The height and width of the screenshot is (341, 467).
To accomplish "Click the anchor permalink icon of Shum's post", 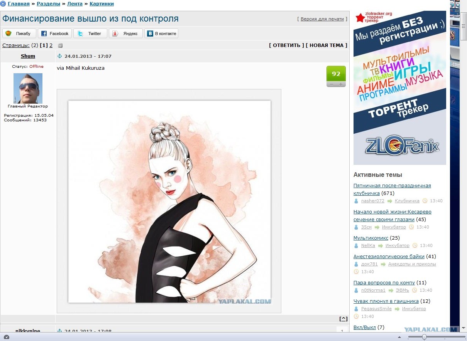I will [x=59, y=56].
